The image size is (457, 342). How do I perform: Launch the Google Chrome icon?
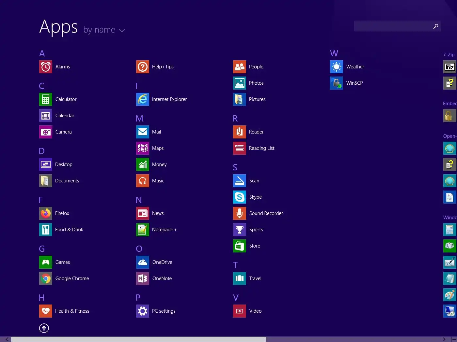pos(46,278)
